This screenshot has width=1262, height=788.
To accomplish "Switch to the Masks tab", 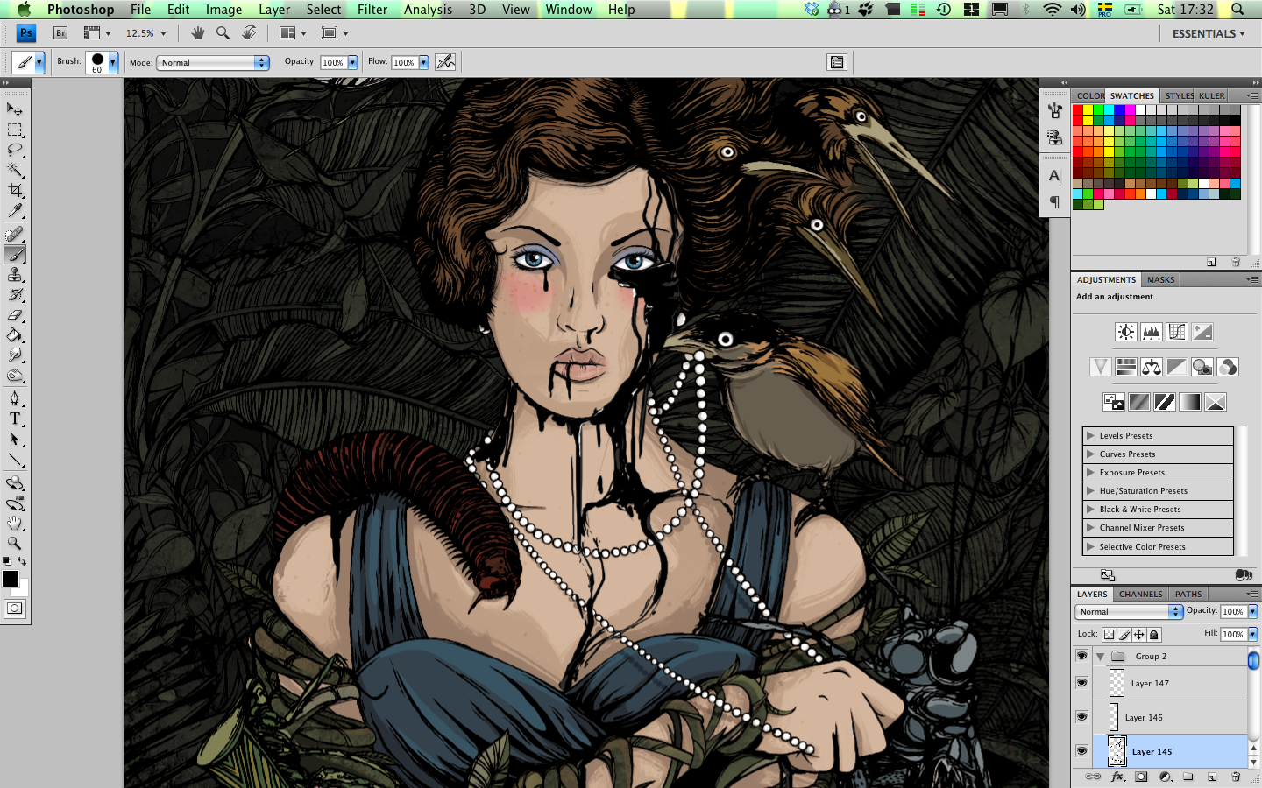I will [1160, 279].
